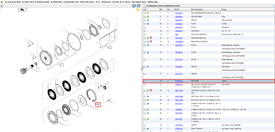Add PISTON 47773178 row using its round button

click(145, 74)
